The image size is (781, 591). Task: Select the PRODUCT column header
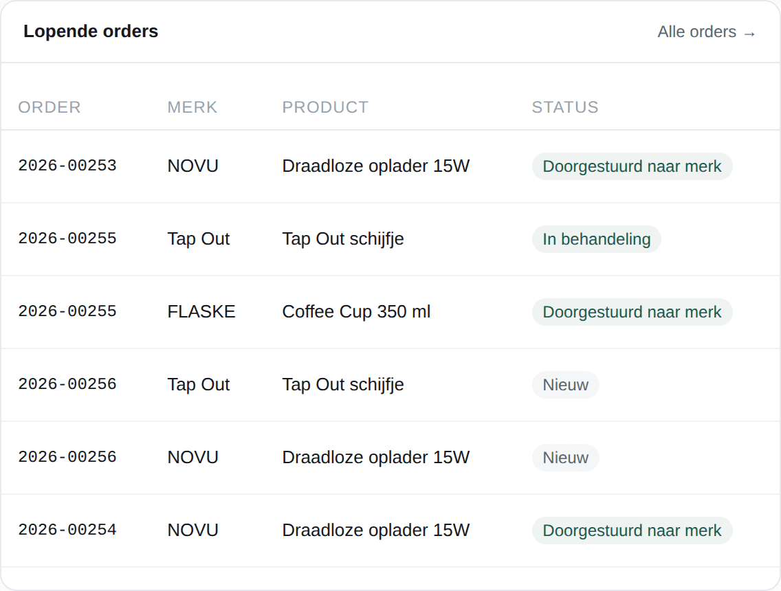tap(325, 107)
